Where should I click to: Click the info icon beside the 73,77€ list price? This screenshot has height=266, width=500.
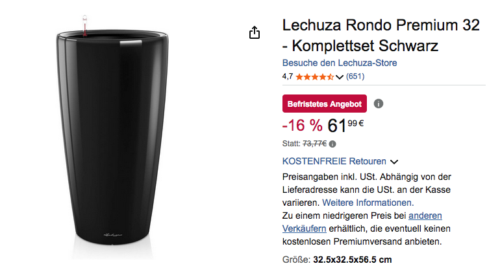(x=333, y=144)
